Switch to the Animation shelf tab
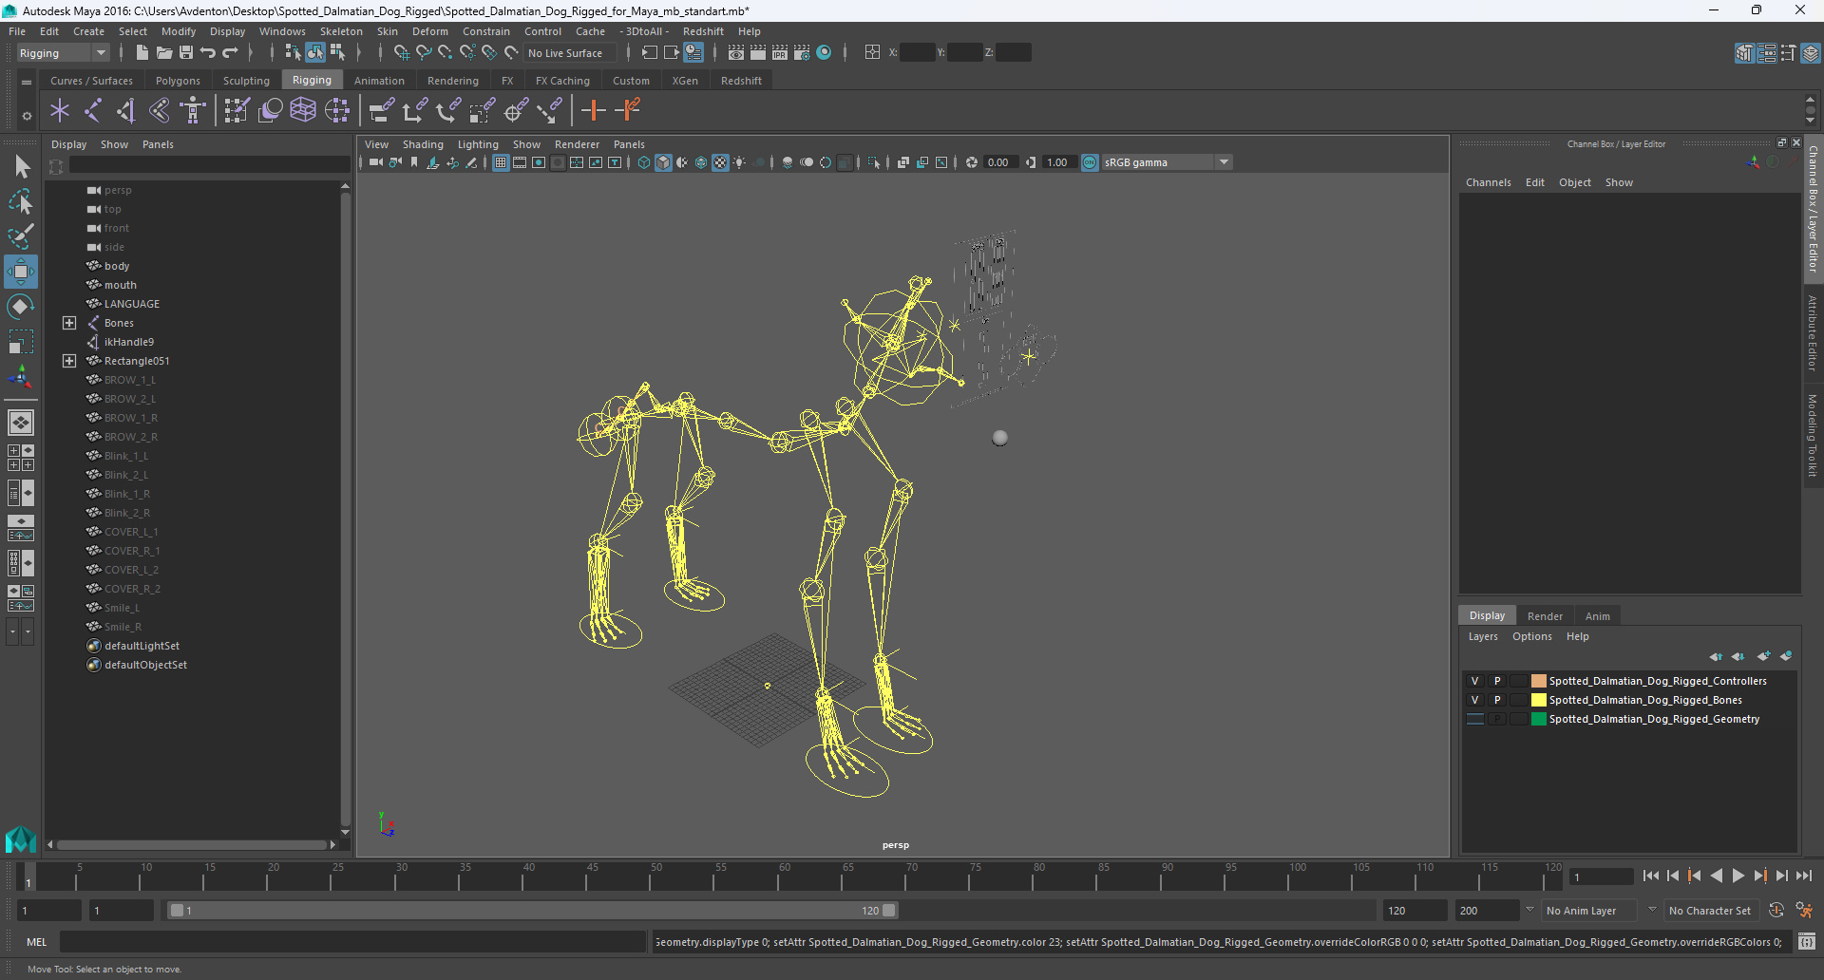 pos(379,81)
